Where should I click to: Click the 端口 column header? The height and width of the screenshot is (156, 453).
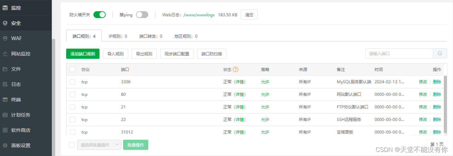tap(125, 70)
